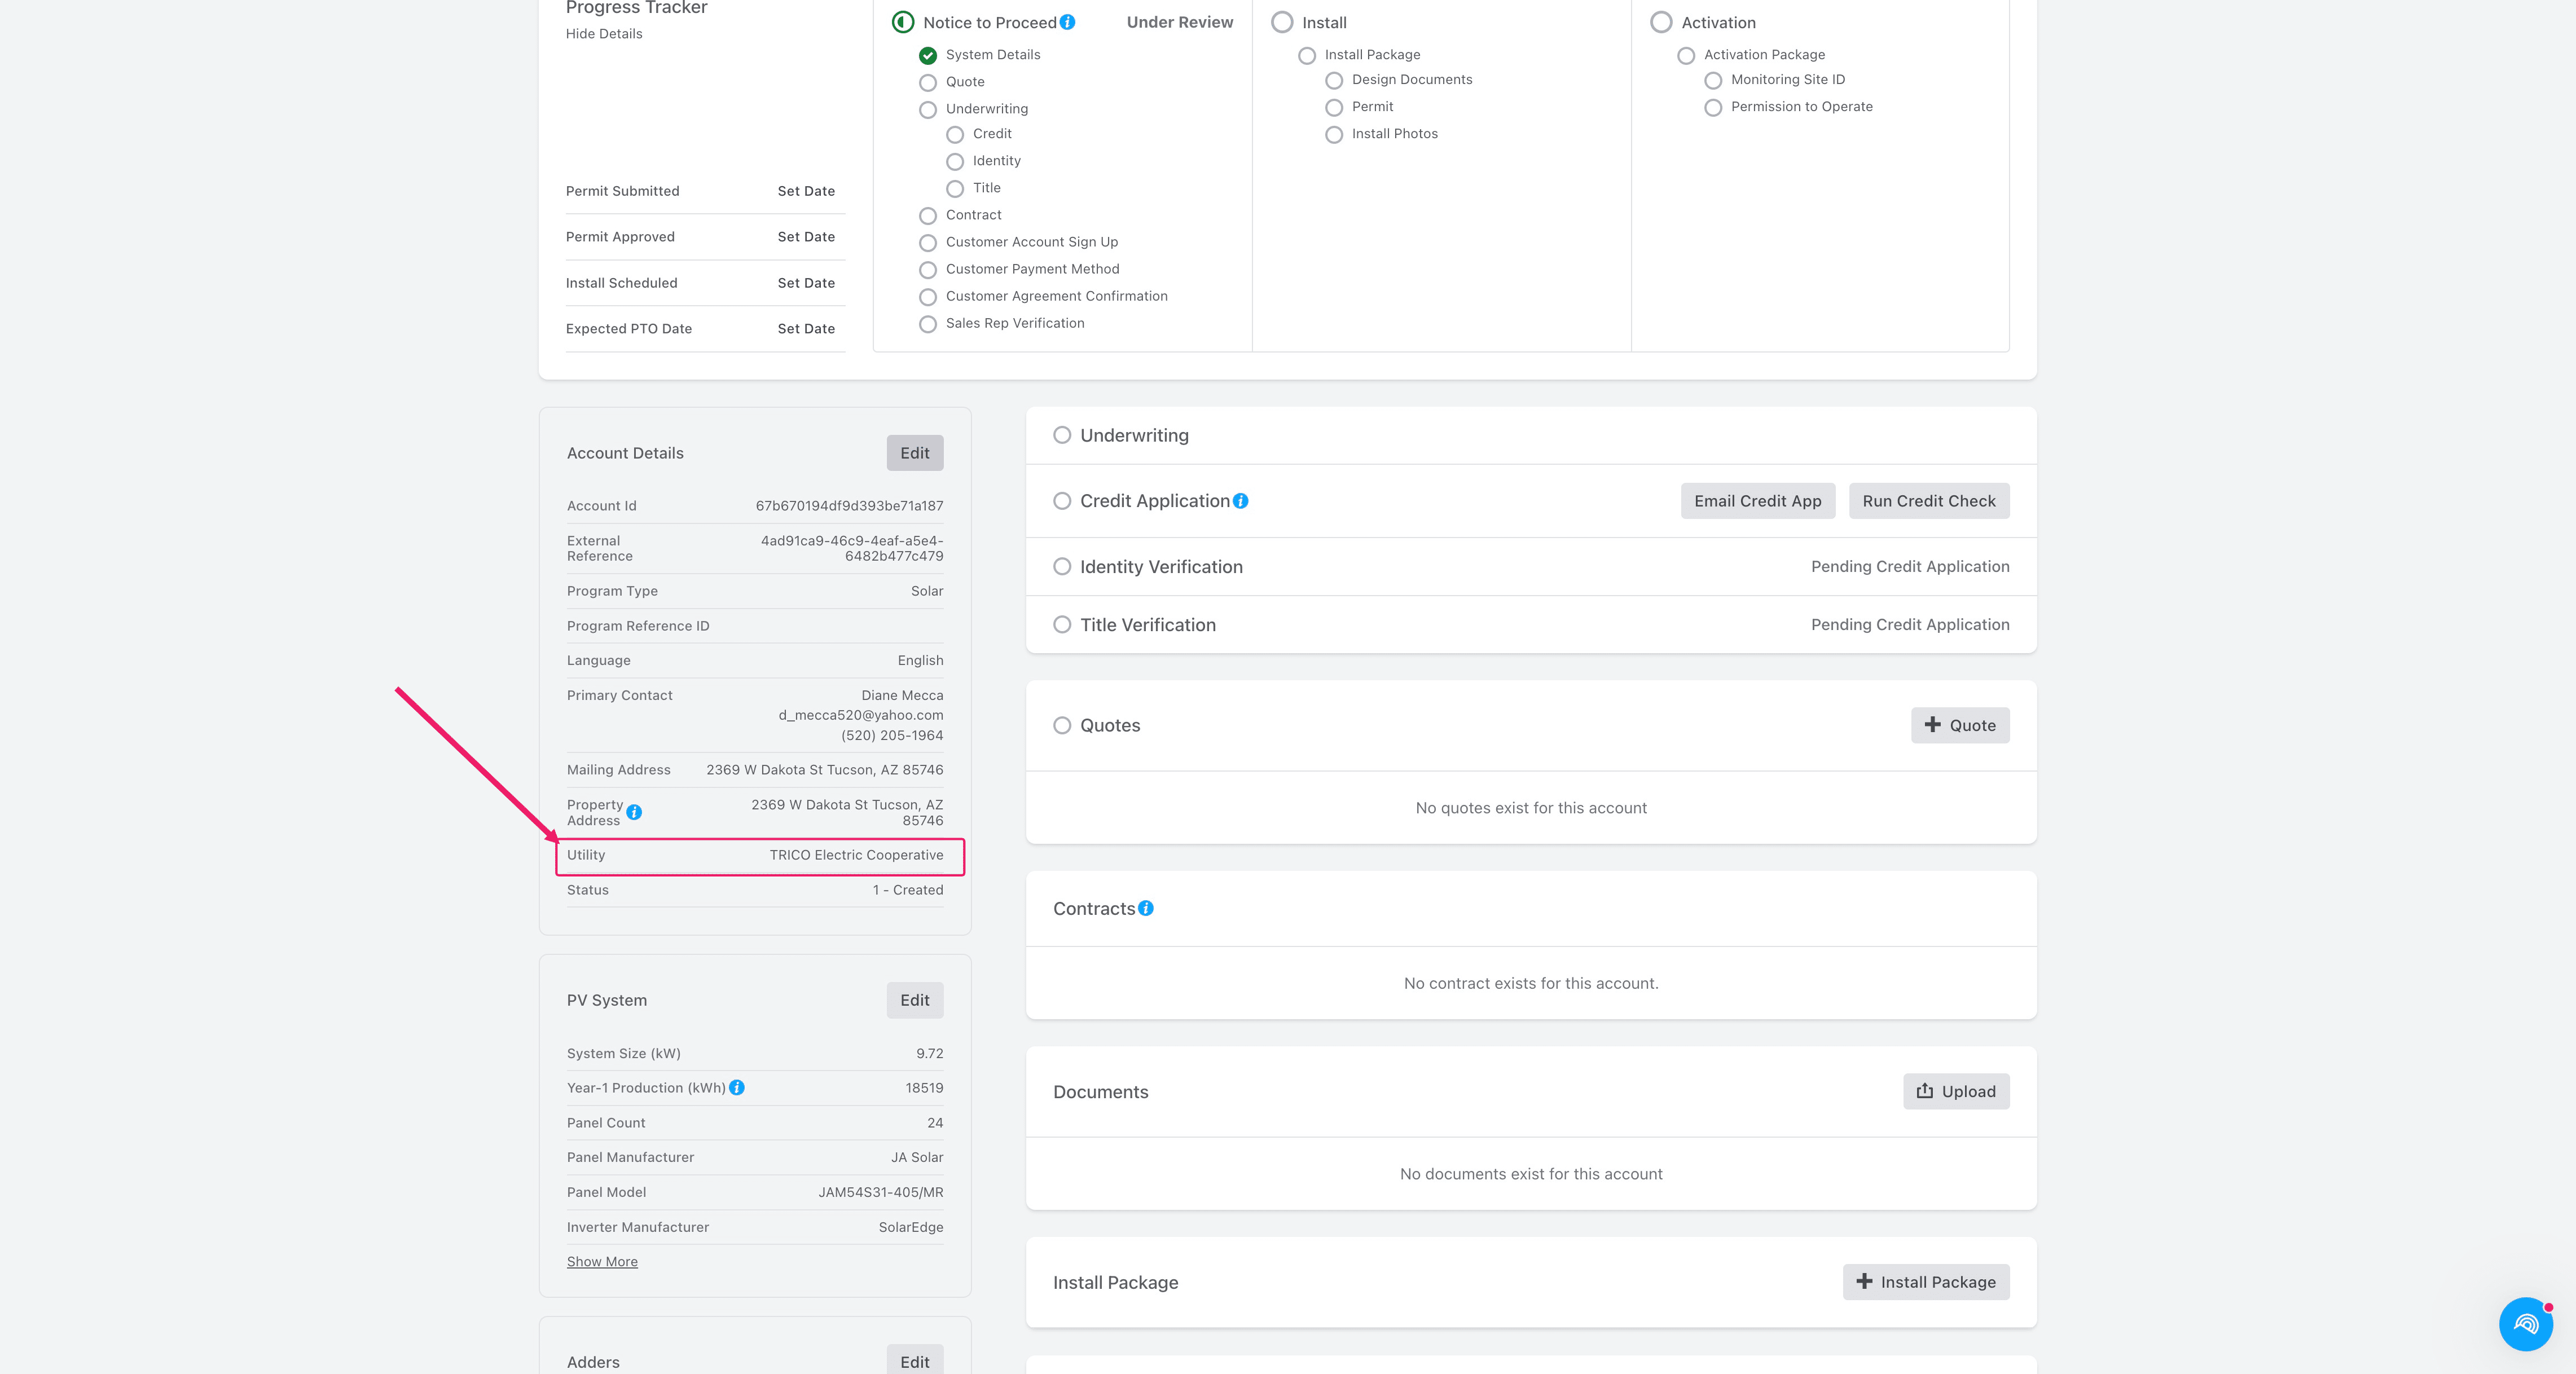Set Date for Expected PTO Date
This screenshot has width=2576, height=1374.
(x=806, y=329)
